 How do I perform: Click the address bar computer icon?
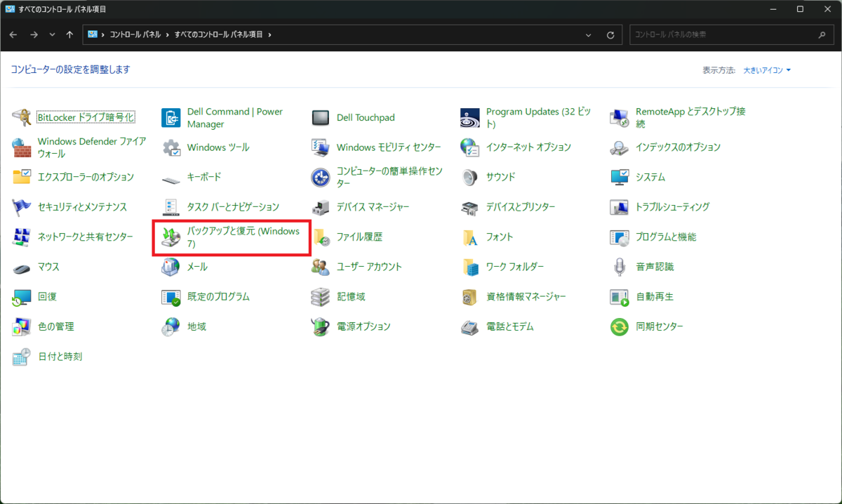(92, 34)
